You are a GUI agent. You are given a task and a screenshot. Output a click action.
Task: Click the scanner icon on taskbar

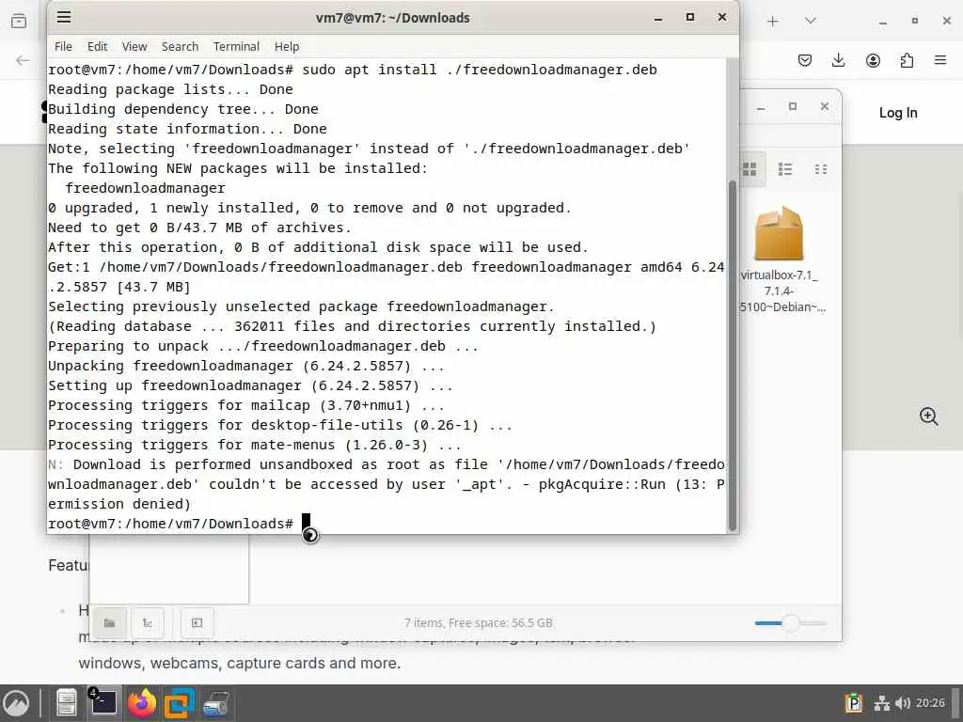215,703
